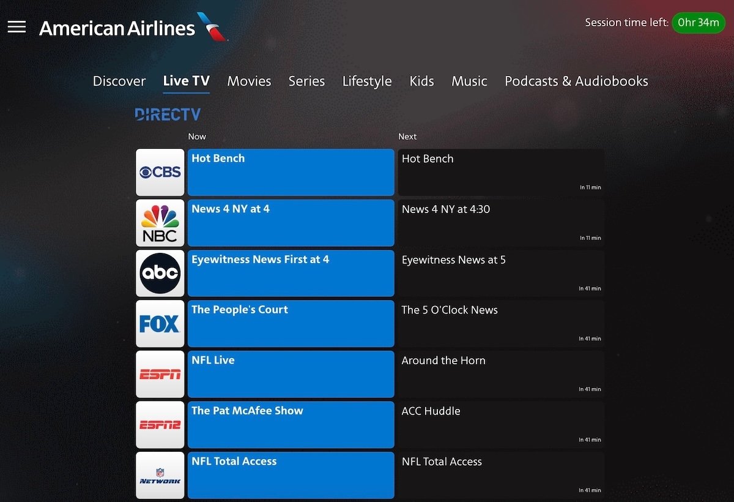This screenshot has width=734, height=502.
Task: Click the session time left badge
Action: coord(698,23)
